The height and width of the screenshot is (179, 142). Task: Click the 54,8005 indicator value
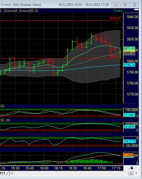pyautogui.click(x=130, y=126)
